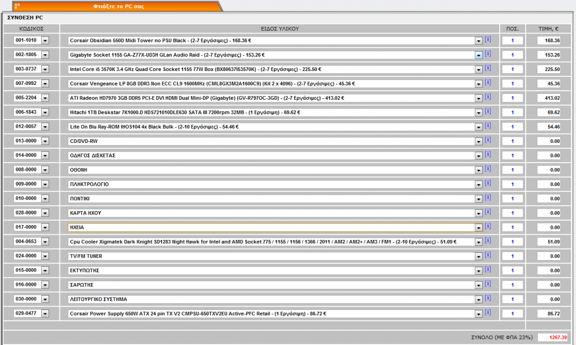Expand the ΗΧΕΙΑ product dropdown
Viewport: 576px width, 345px height.
pos(479,227)
